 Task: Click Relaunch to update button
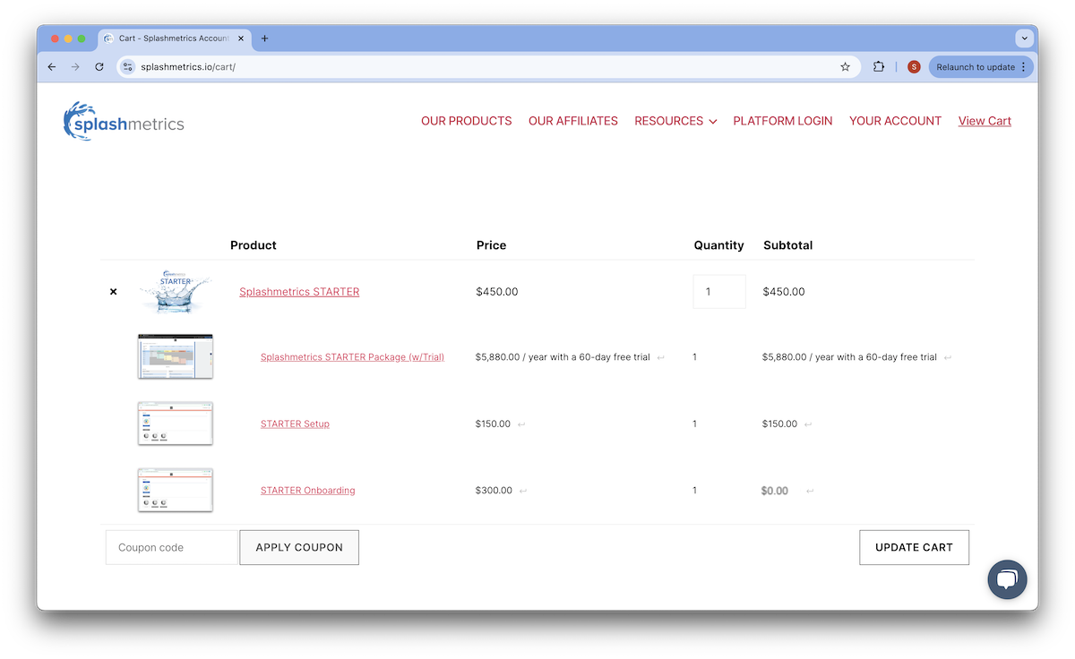click(981, 67)
